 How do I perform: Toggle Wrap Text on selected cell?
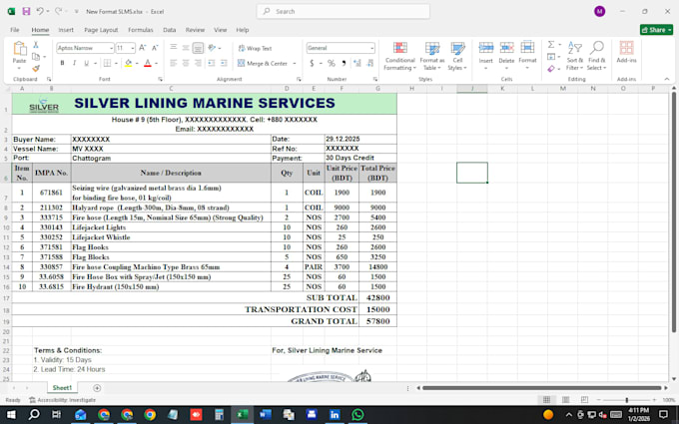(x=255, y=48)
